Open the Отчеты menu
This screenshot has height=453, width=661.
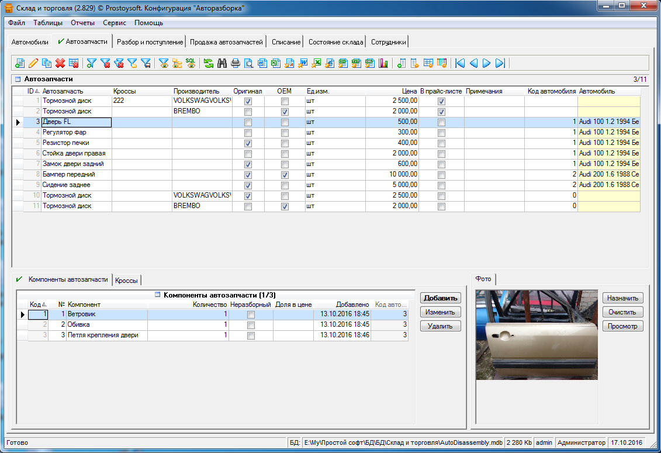(83, 23)
